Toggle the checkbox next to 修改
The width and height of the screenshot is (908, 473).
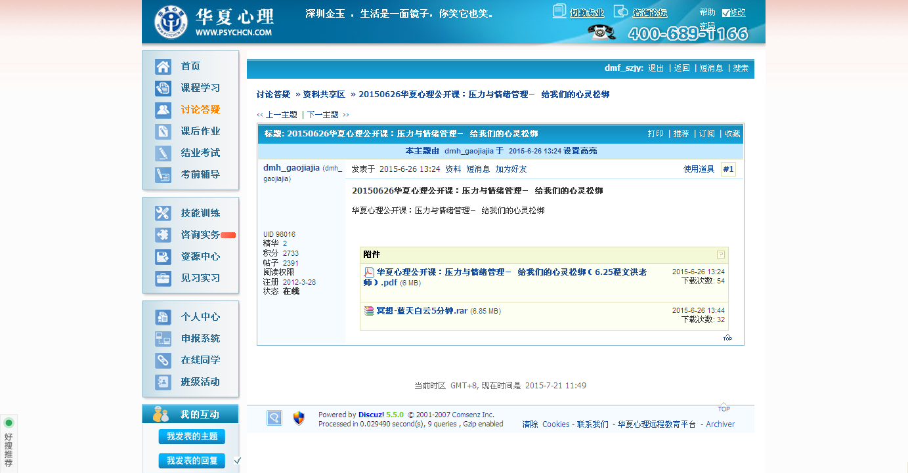coord(725,12)
